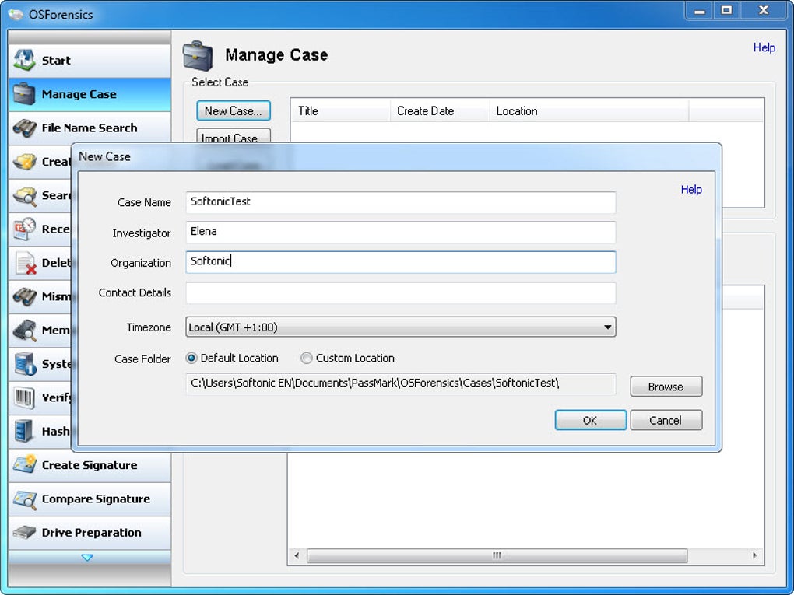The width and height of the screenshot is (794, 595).
Task: Click the Investigator input field
Action: tap(401, 232)
